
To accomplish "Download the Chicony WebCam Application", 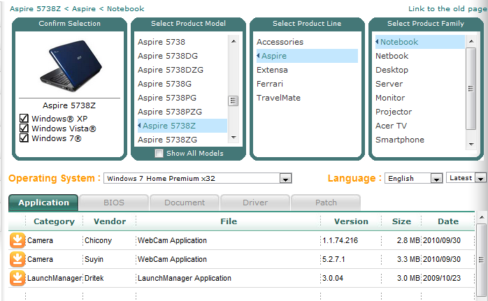I will 17,240.
